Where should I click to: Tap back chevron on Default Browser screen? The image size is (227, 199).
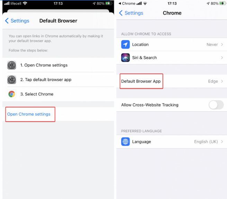click(x=7, y=21)
